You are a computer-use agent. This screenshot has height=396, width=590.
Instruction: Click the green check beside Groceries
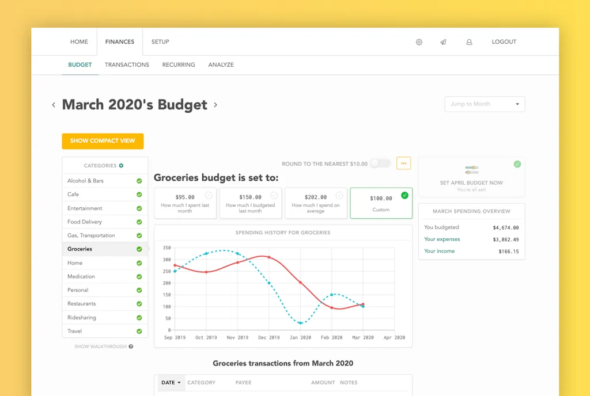click(x=139, y=249)
